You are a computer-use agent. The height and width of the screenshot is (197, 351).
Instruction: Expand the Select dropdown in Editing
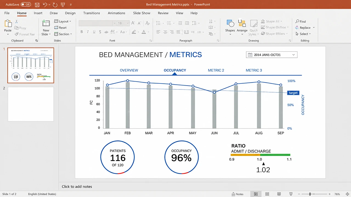[303, 34]
